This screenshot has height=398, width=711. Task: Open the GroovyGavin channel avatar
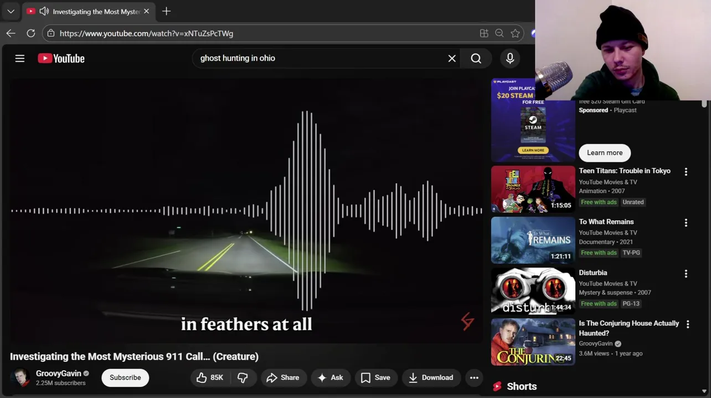pyautogui.click(x=21, y=378)
